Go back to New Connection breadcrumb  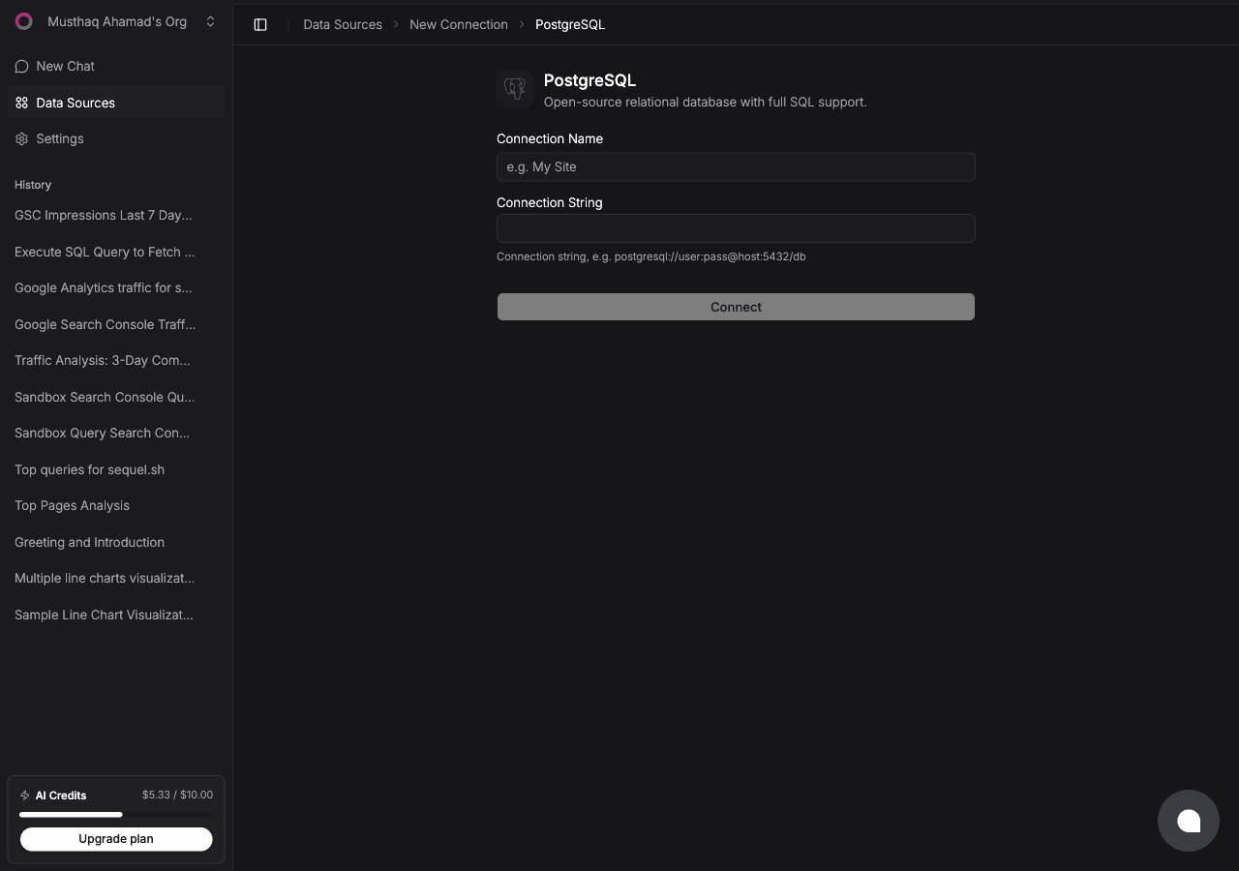click(459, 24)
